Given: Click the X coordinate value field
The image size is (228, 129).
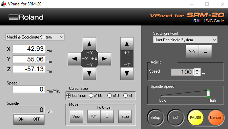Looking at the screenshot, I should 29,49.
